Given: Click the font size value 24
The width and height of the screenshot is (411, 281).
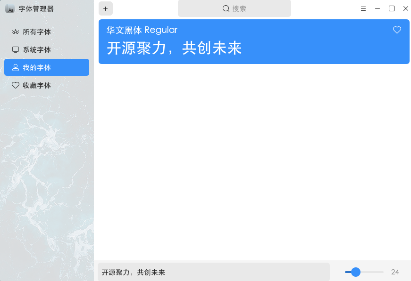Looking at the screenshot, I should 395,272.
